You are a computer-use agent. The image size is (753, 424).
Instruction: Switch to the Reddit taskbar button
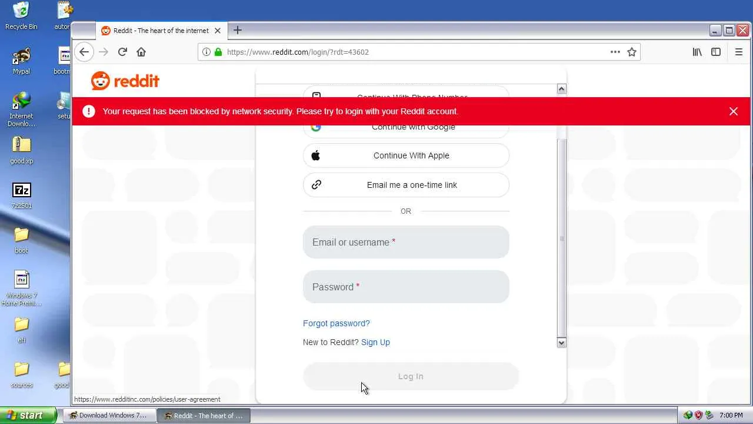coord(204,415)
